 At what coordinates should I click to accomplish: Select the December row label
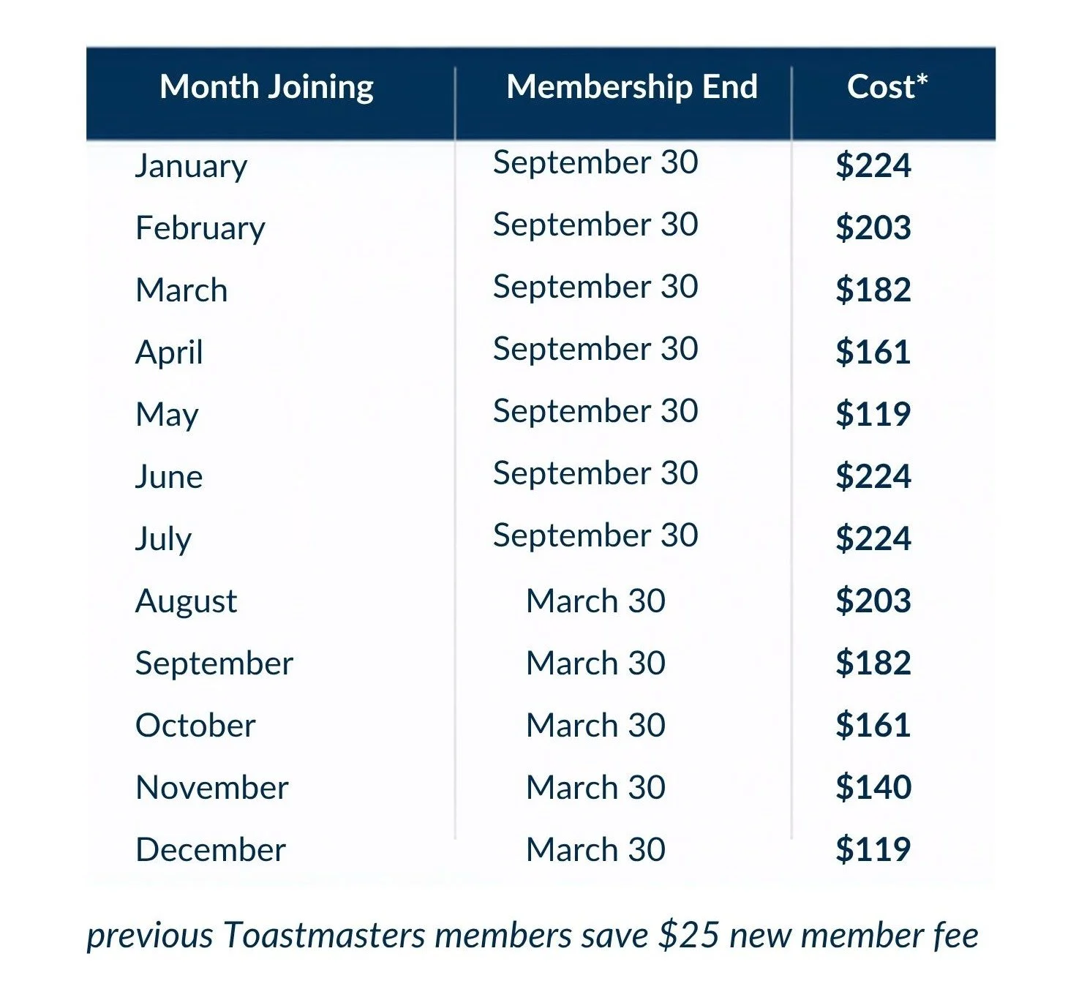point(211,850)
